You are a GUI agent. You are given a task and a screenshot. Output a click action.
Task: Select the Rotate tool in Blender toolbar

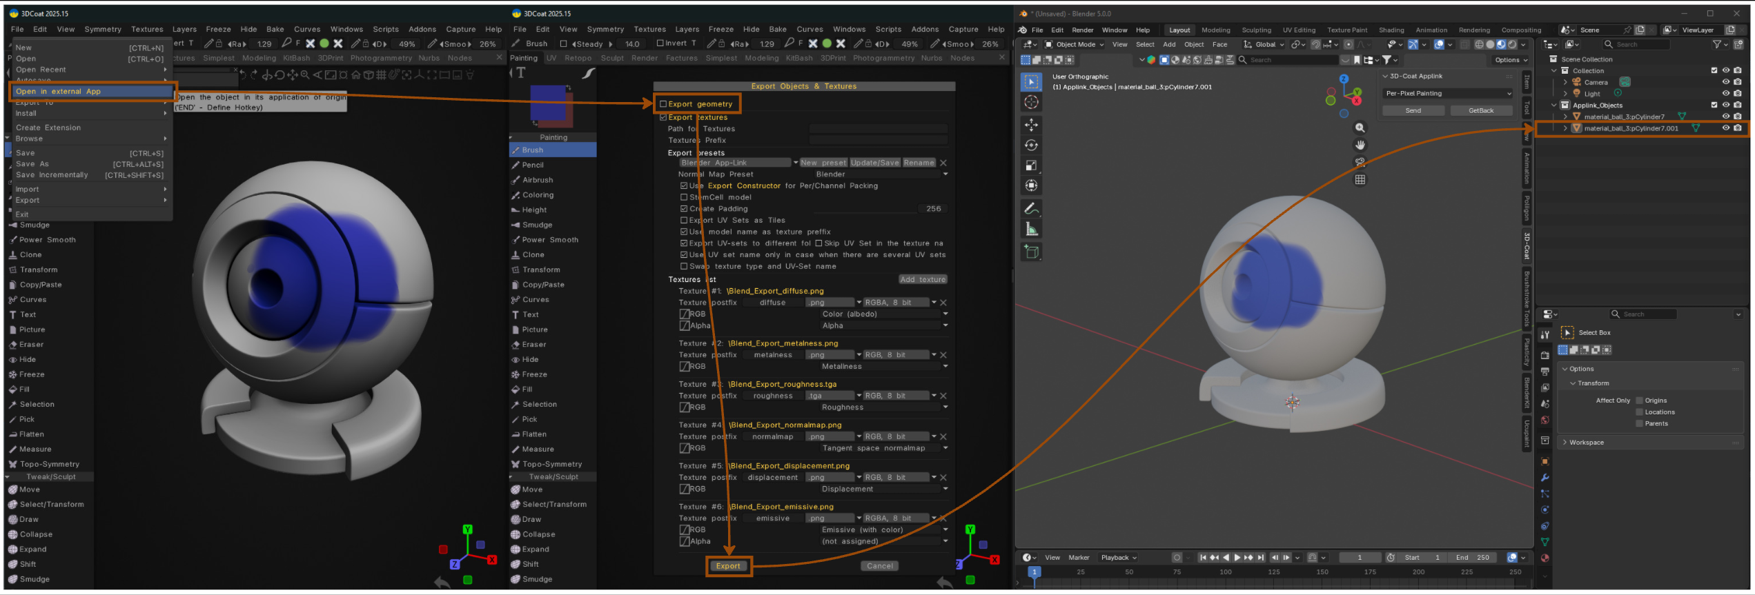tap(1031, 145)
